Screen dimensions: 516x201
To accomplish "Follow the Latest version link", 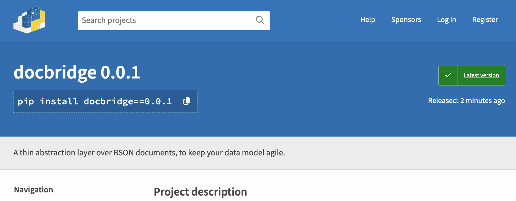I will pos(481,75).
